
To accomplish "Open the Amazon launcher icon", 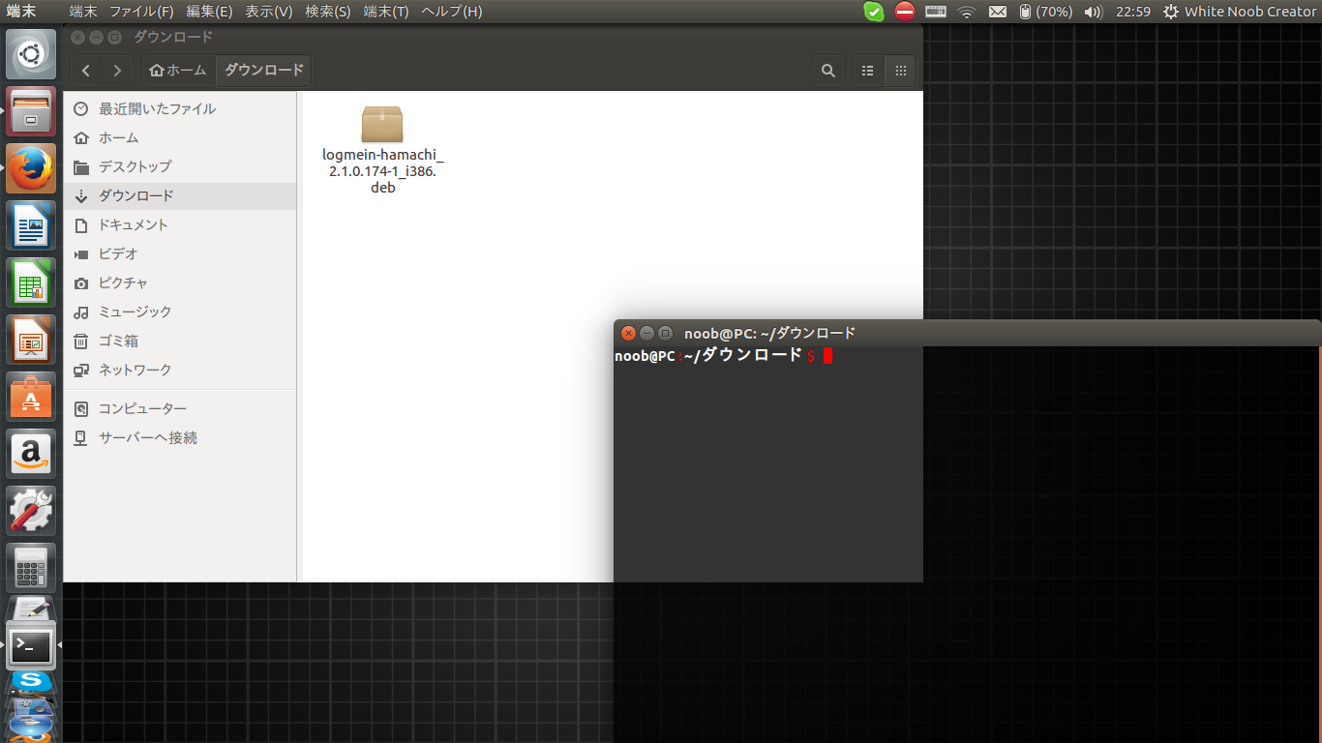I will [31, 454].
